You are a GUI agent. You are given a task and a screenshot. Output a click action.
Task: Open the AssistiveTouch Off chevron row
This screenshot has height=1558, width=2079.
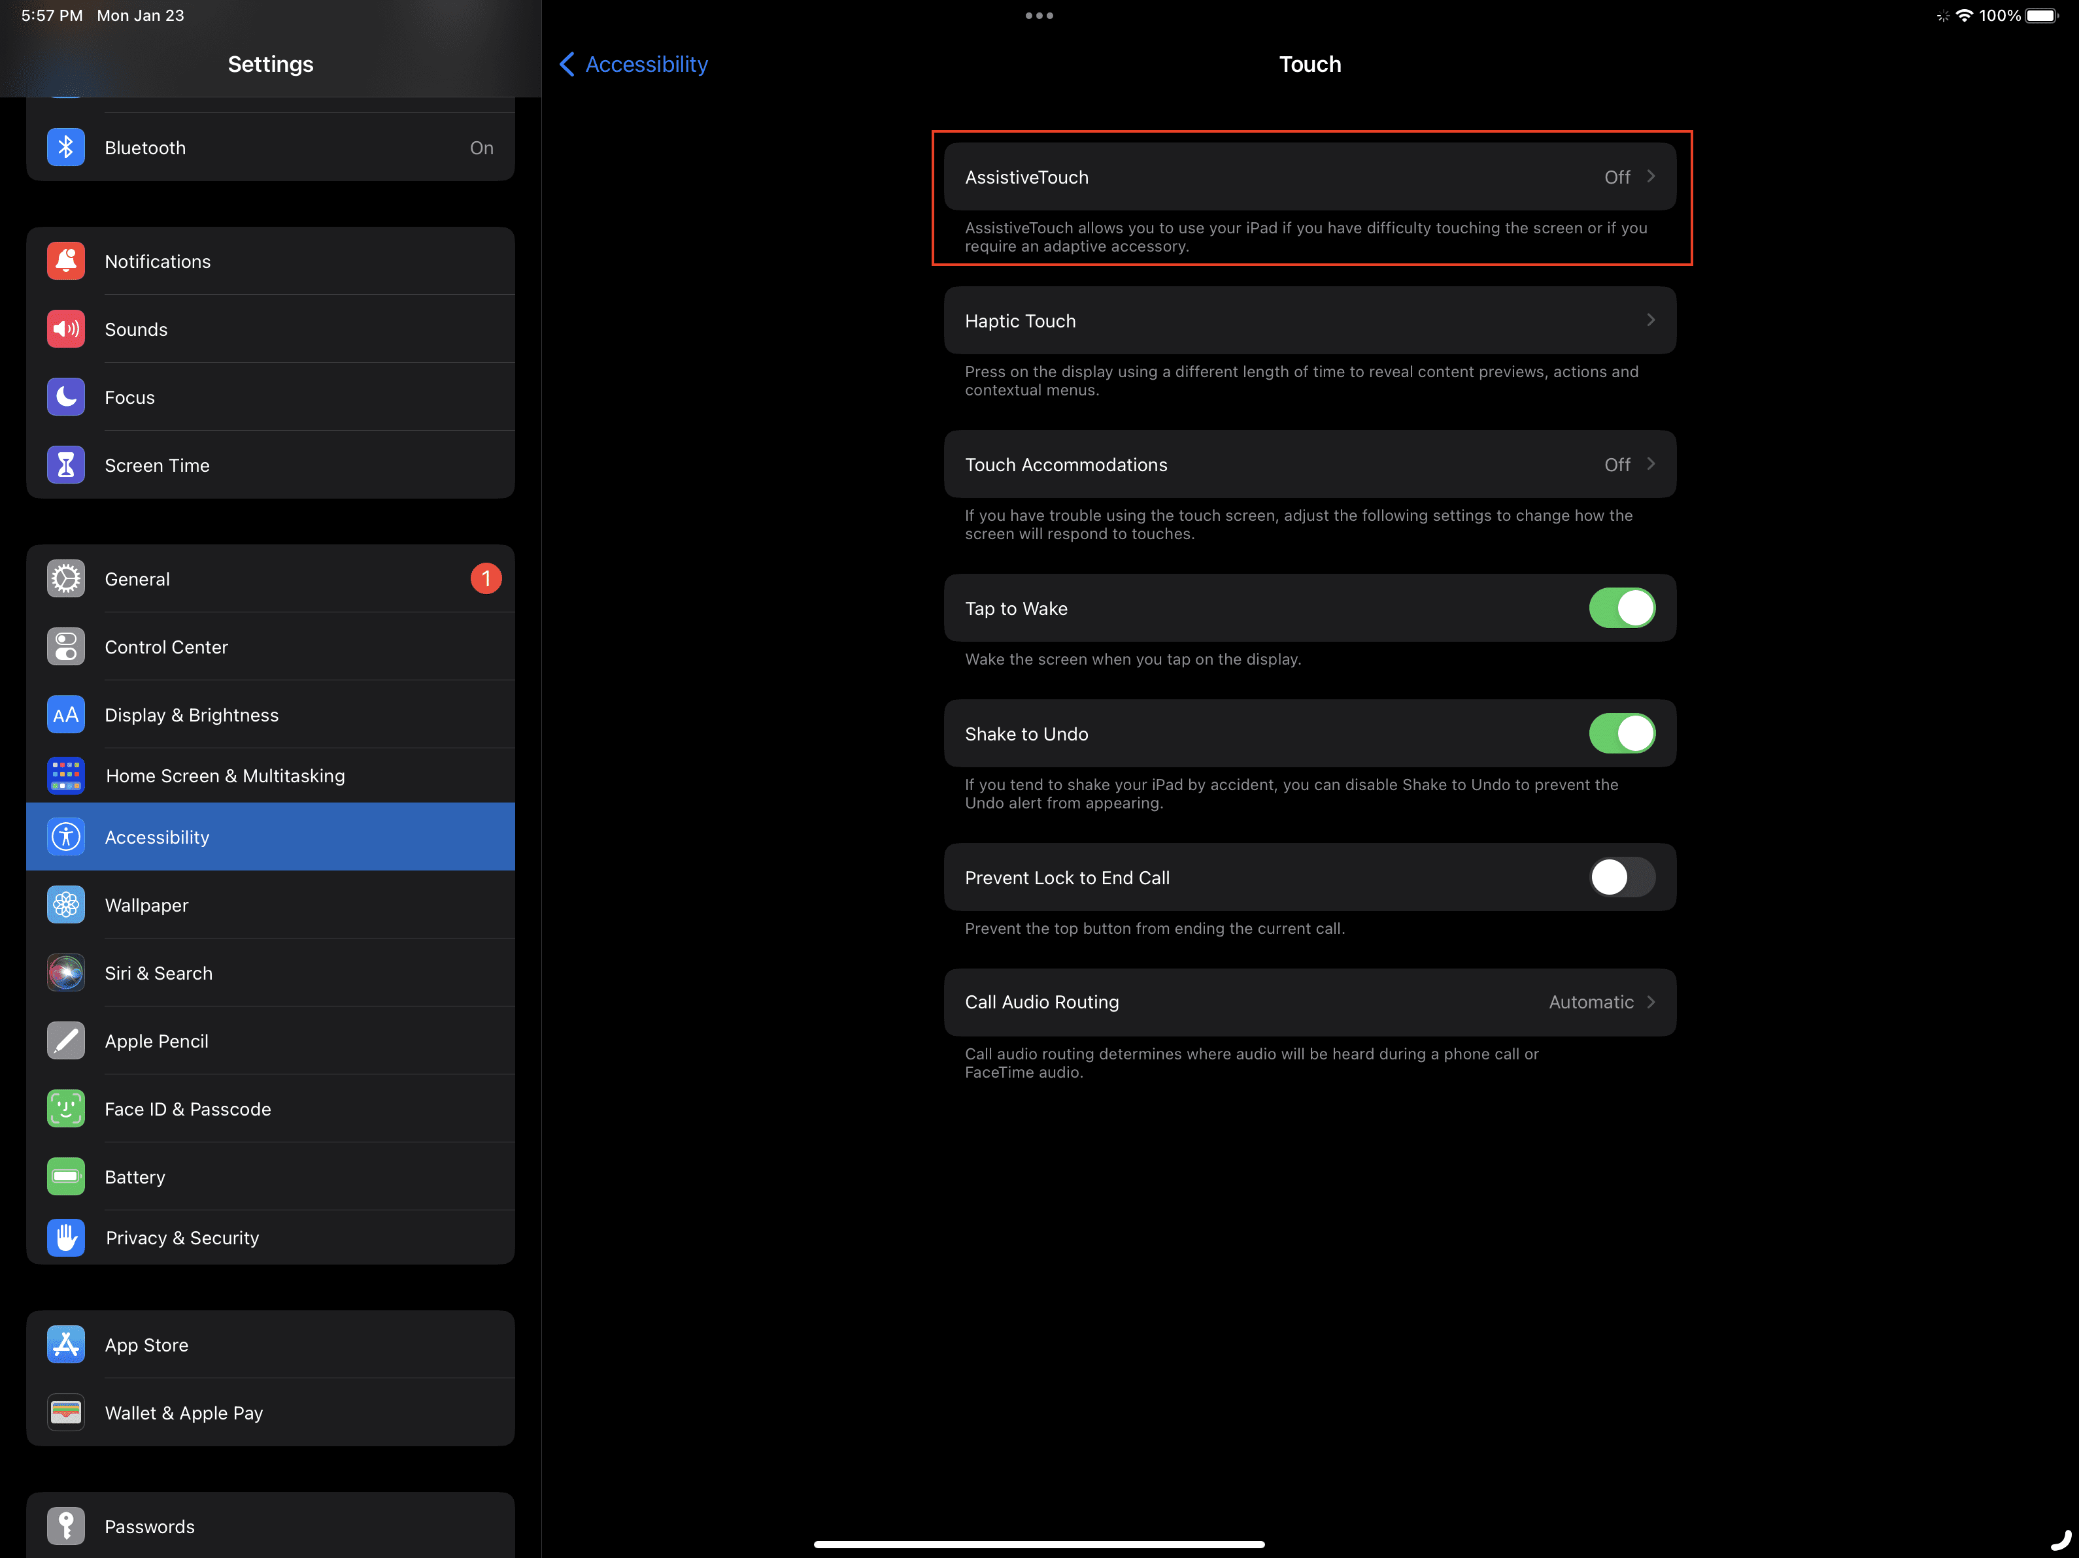pos(1310,176)
